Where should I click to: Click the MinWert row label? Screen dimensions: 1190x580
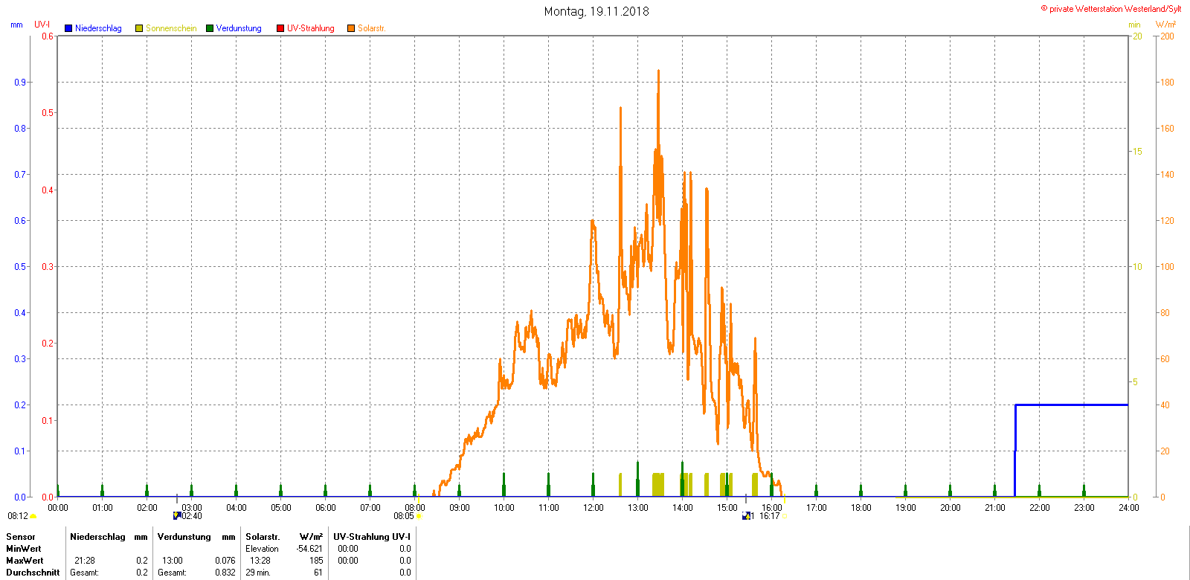(x=24, y=549)
